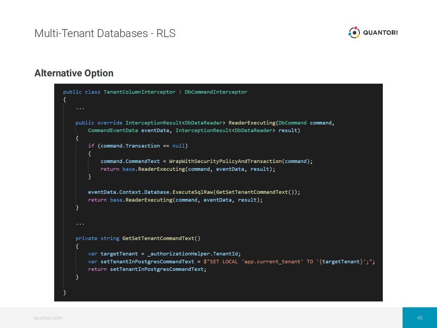Screen dimensions: 437x328
Task: Click 'ExecuteSqlRaw' method call
Action: (x=193, y=192)
